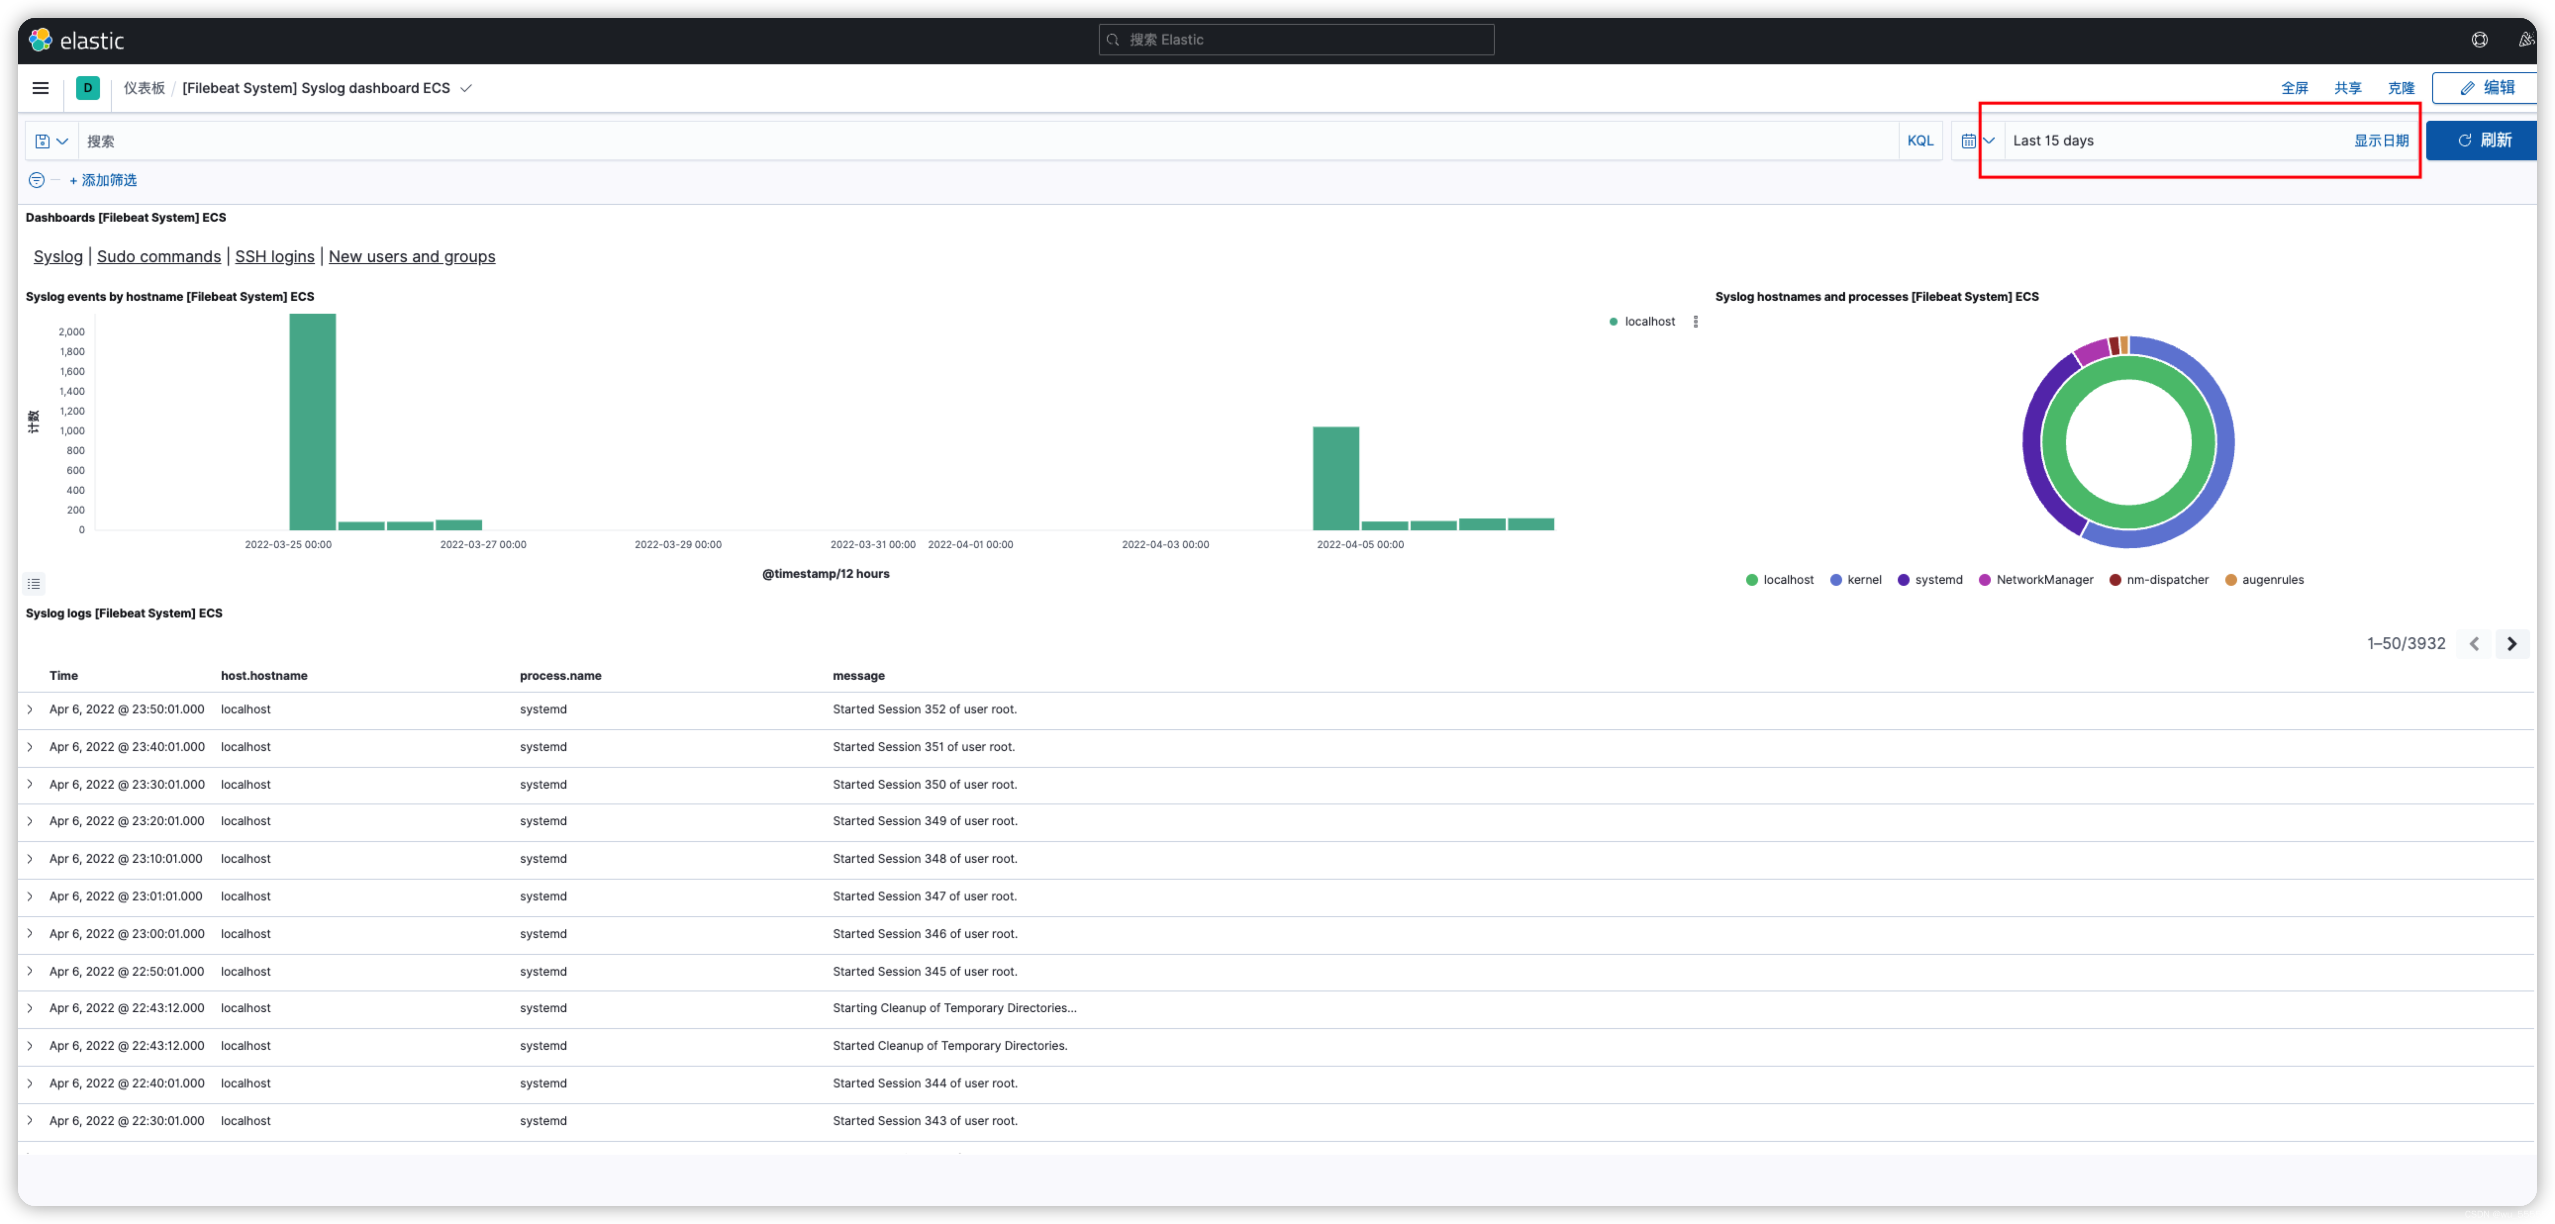Viewport: 2555px width, 1224px height.
Task: Open localhost legend options menu
Action: [x=1695, y=322]
